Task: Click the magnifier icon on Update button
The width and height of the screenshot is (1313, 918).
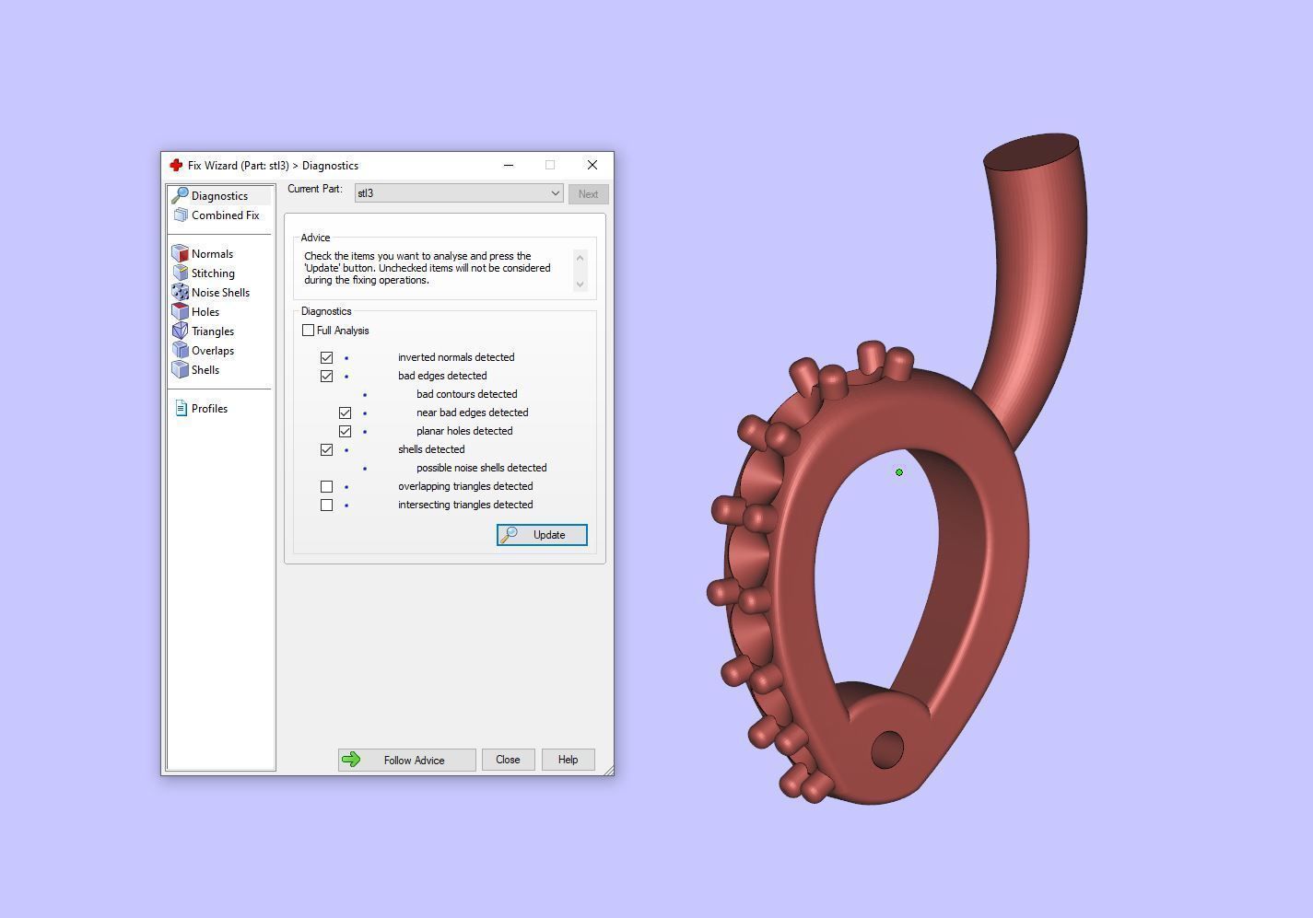Action: point(509,535)
